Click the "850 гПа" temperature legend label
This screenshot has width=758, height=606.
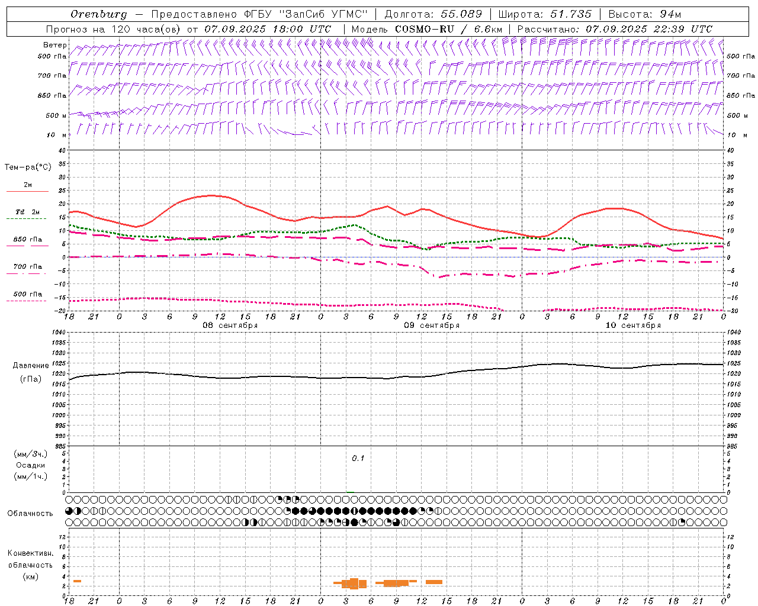pos(27,240)
